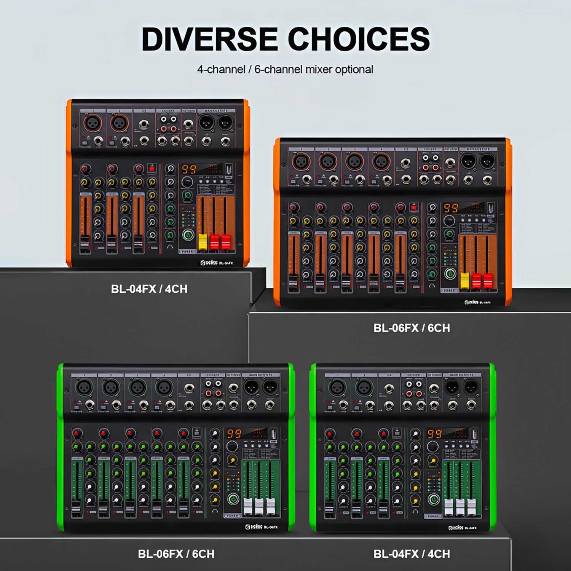
Task: Click the red channel 1 gain knob, orange 4CH mixer
Action: pos(85,168)
